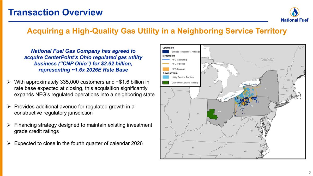
Task: Click the 'KY' state label on map
Action: coord(201,133)
